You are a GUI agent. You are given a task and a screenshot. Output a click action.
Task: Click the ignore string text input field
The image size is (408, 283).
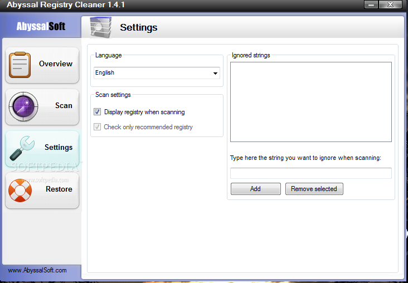(310, 173)
